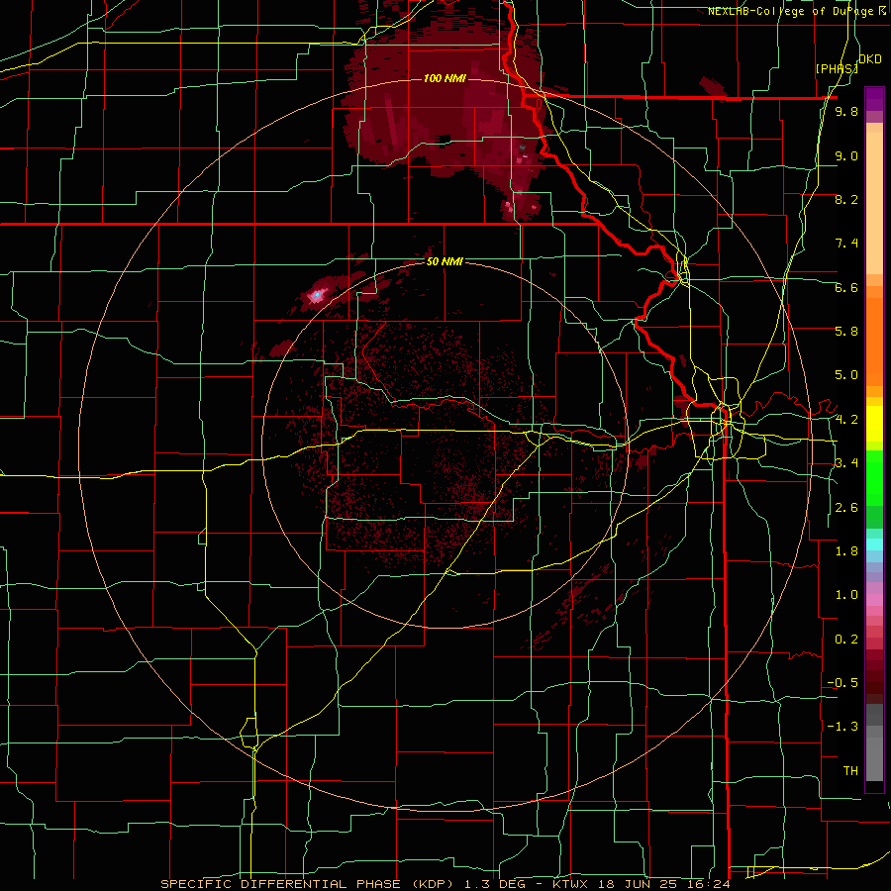
Task: Click the yellow segment of the color bar
Action: tap(874, 424)
